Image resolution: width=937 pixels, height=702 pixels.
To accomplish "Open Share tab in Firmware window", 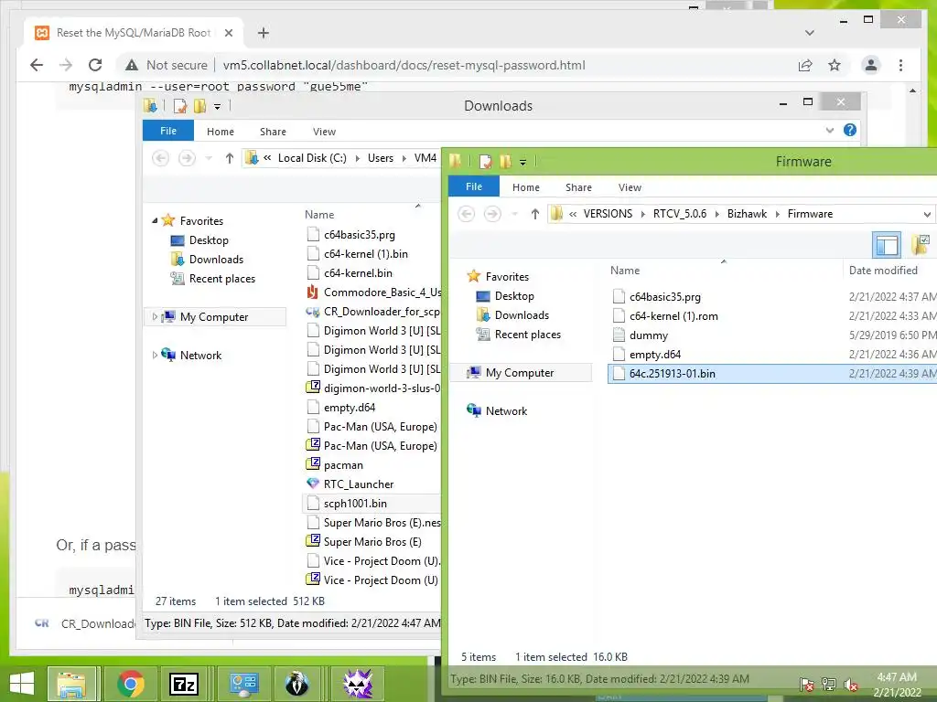I will (x=578, y=187).
